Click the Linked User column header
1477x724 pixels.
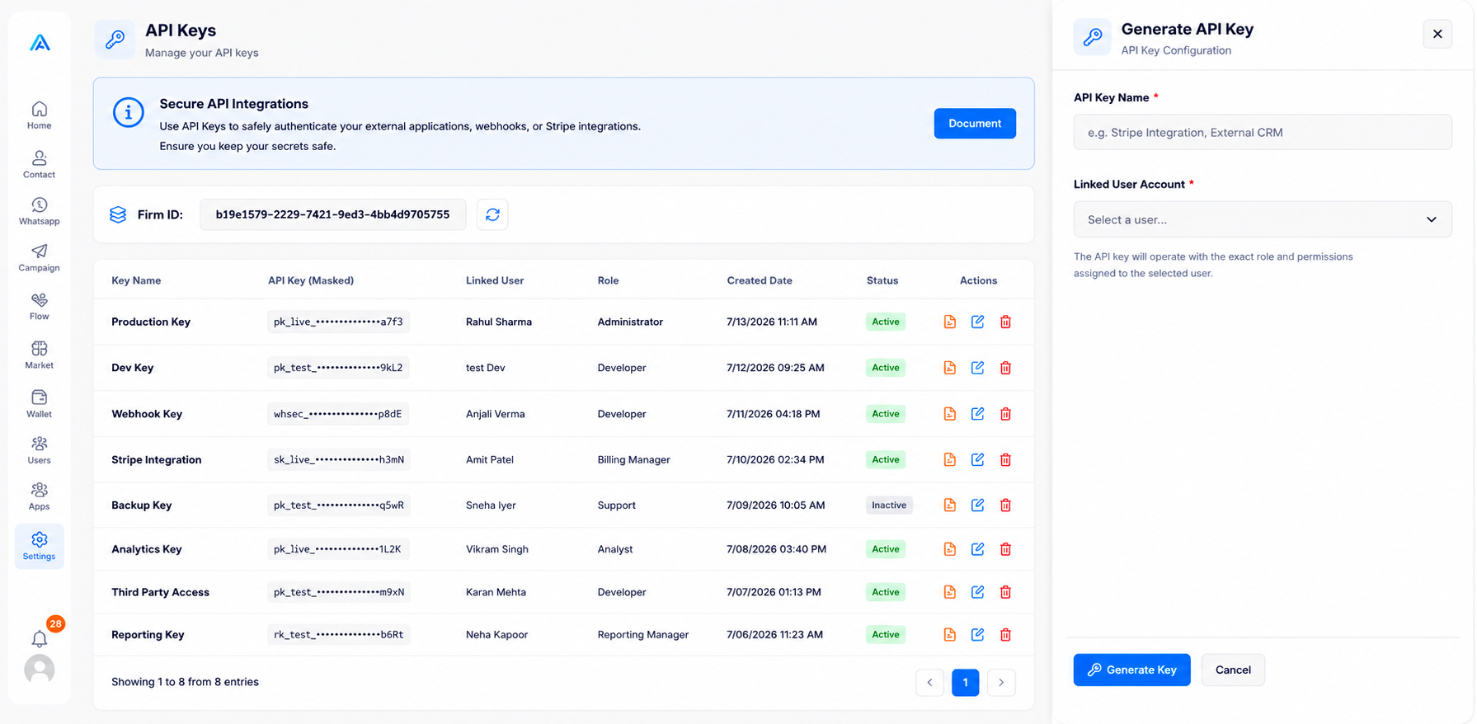494,280
